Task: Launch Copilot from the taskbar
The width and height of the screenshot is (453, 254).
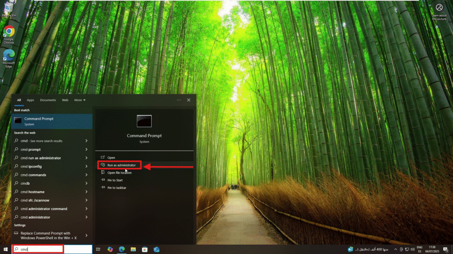Action: point(110,250)
